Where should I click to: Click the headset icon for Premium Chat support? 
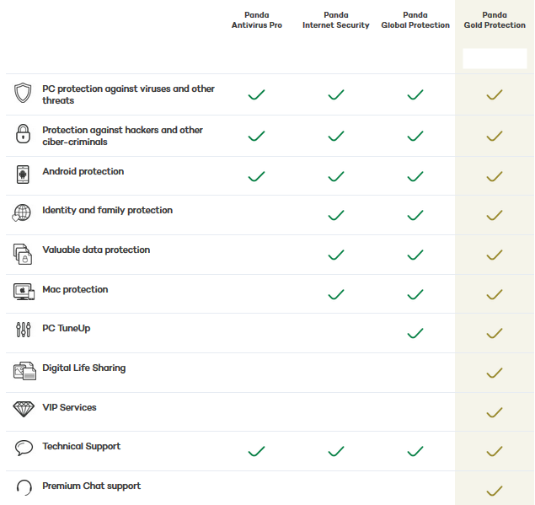click(x=24, y=487)
